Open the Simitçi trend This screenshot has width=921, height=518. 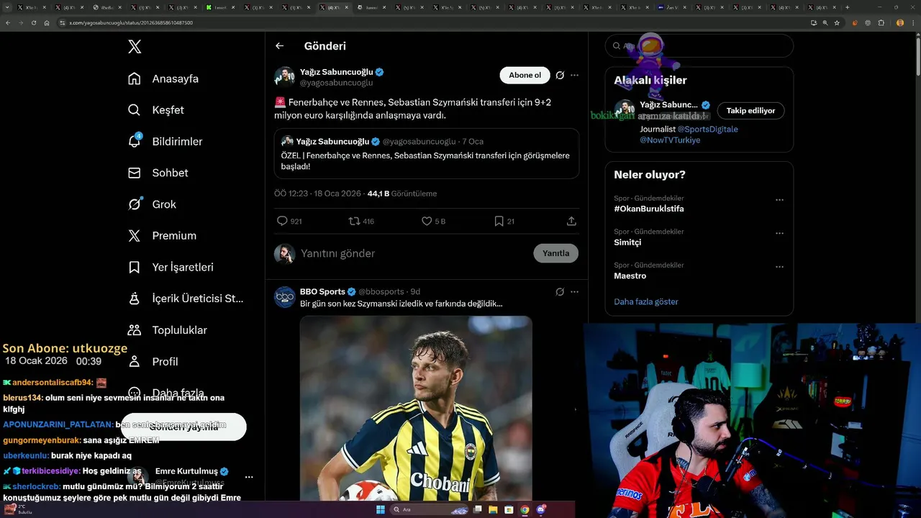click(627, 242)
